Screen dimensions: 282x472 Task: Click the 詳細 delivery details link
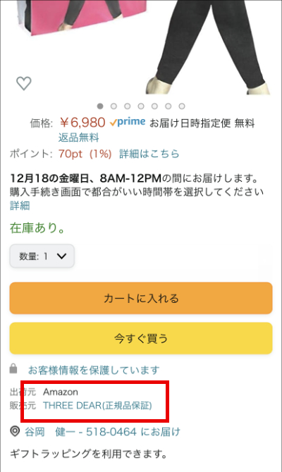[x=20, y=206]
